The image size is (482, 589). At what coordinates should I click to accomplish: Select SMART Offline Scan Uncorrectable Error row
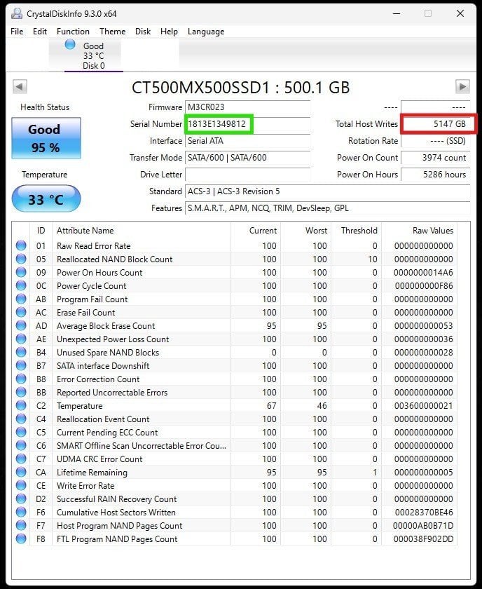(x=235, y=445)
